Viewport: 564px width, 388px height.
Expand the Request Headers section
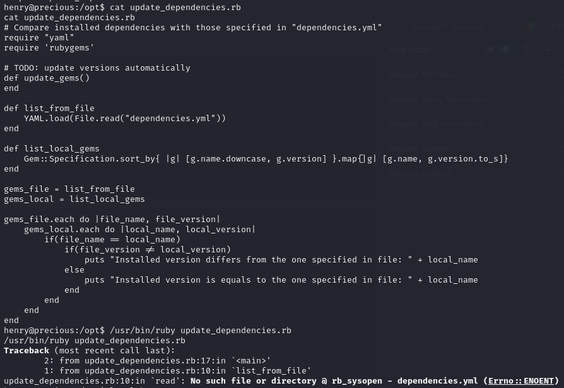click(x=420, y=173)
